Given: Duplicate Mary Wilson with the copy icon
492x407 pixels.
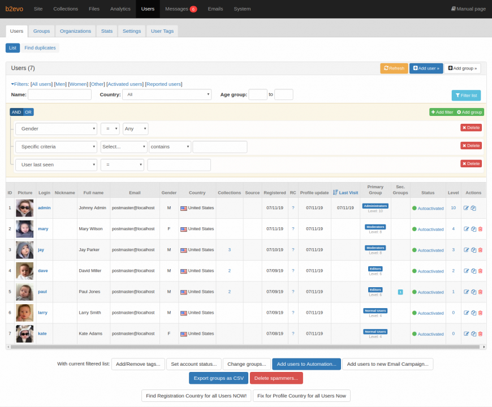Looking at the screenshot, I should [474, 229].
